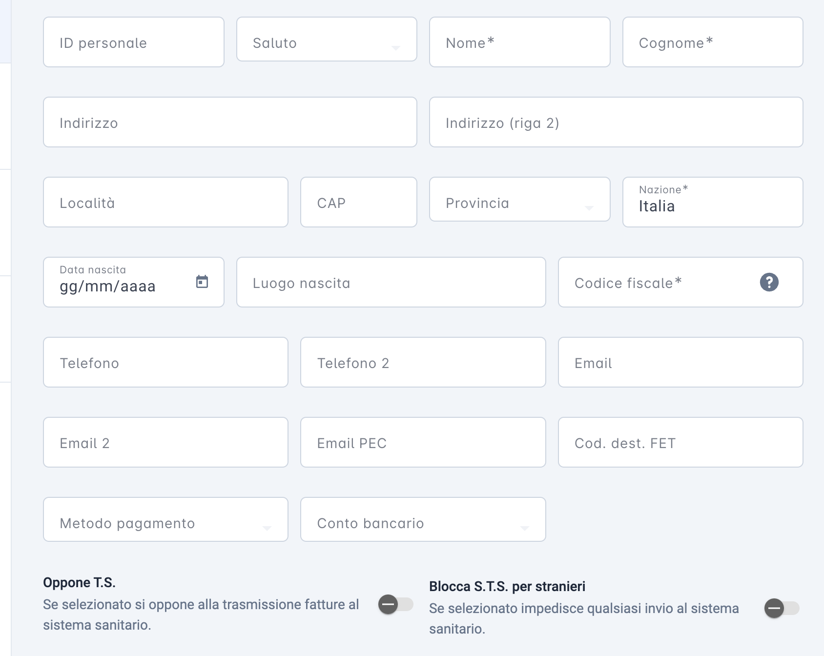Viewport: 824px width, 656px height.
Task: Expand the Conto bancario dropdown
Action: pyautogui.click(x=423, y=520)
